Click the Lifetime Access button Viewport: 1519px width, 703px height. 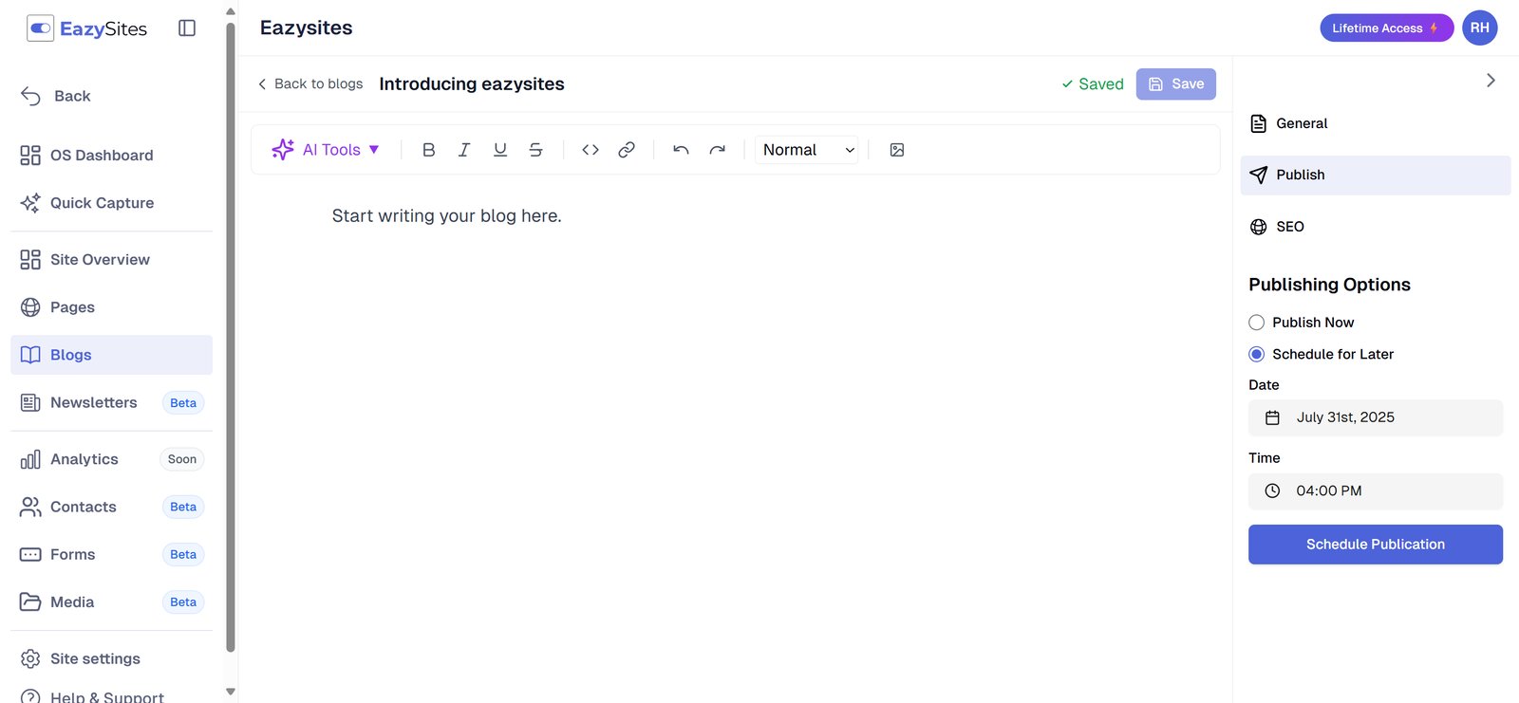(1386, 28)
